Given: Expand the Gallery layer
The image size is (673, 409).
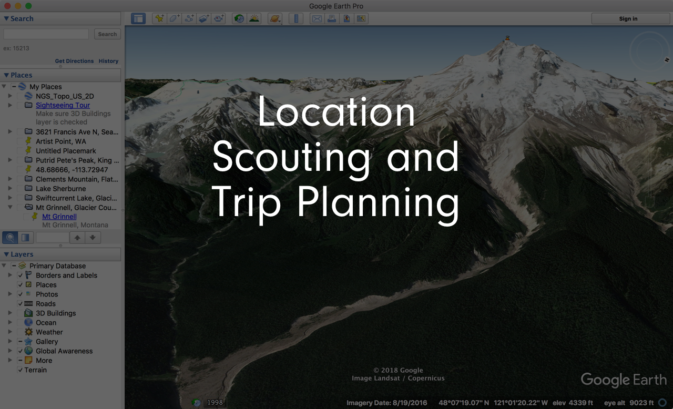Looking at the screenshot, I should pyautogui.click(x=10, y=342).
